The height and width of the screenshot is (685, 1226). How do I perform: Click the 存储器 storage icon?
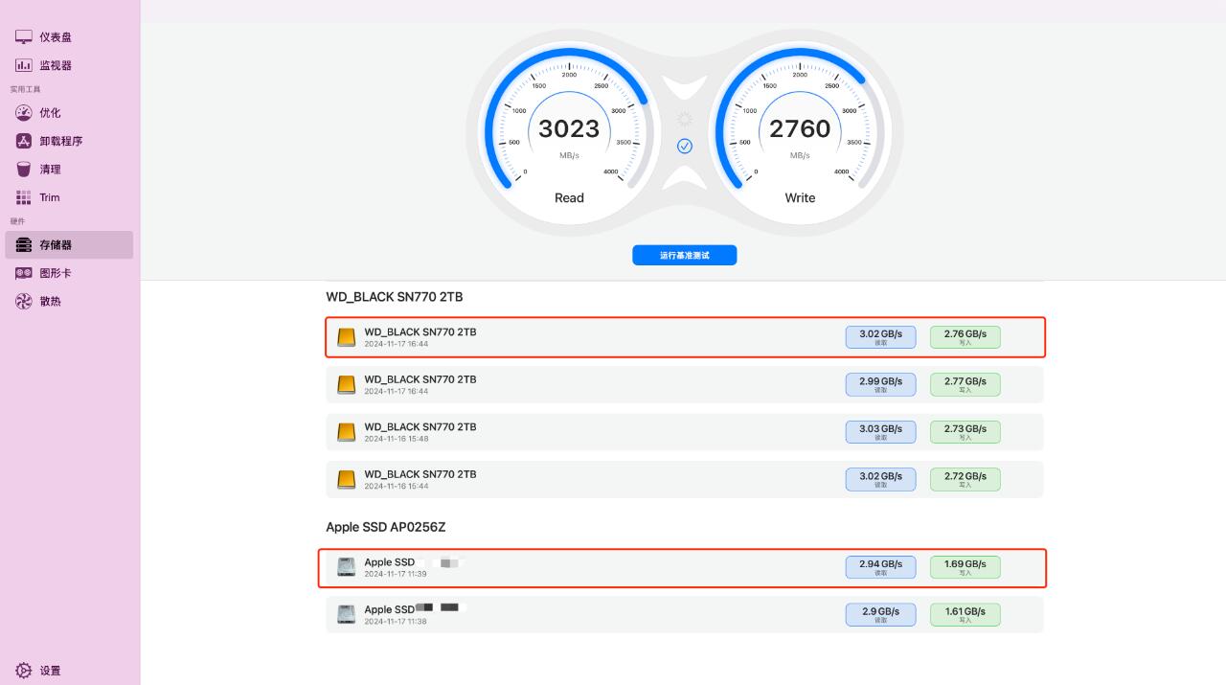24,245
